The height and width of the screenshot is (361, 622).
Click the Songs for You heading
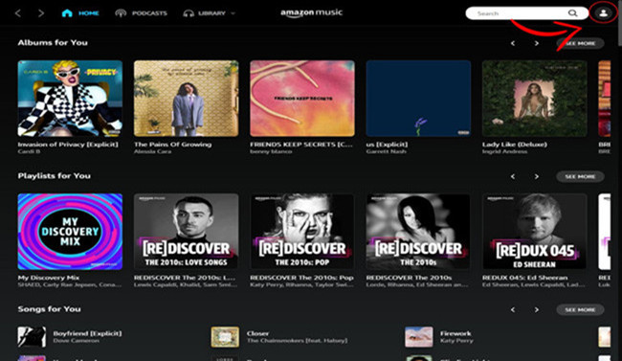49,308
